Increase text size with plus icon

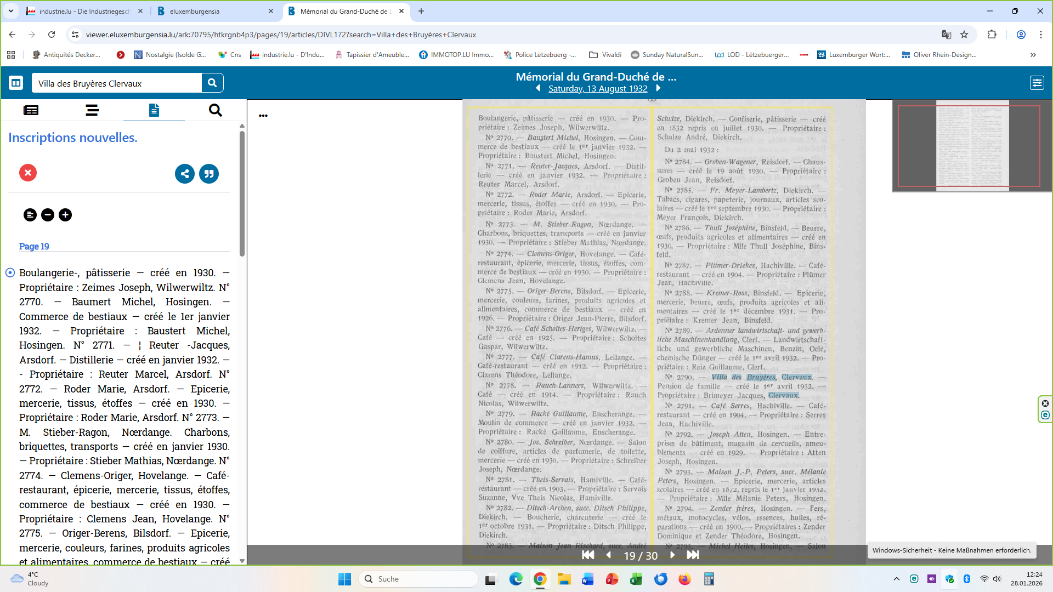click(x=65, y=215)
